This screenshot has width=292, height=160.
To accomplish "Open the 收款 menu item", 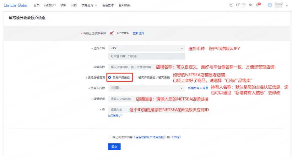I will click(x=63, y=5).
